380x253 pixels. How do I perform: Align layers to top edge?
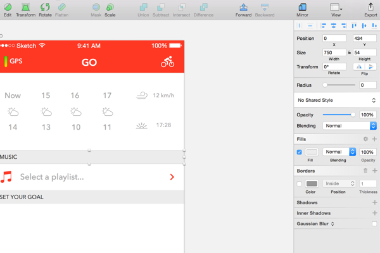(x=354, y=25)
